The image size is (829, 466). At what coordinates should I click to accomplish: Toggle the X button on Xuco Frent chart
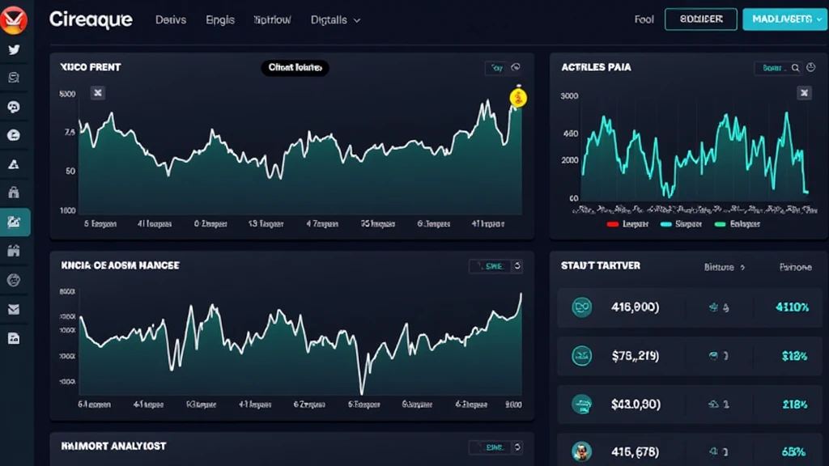pyautogui.click(x=98, y=93)
